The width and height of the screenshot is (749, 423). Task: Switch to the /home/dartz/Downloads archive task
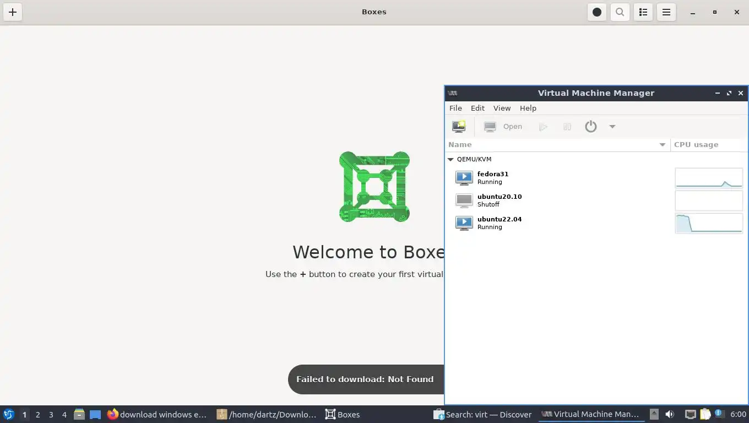267,415
